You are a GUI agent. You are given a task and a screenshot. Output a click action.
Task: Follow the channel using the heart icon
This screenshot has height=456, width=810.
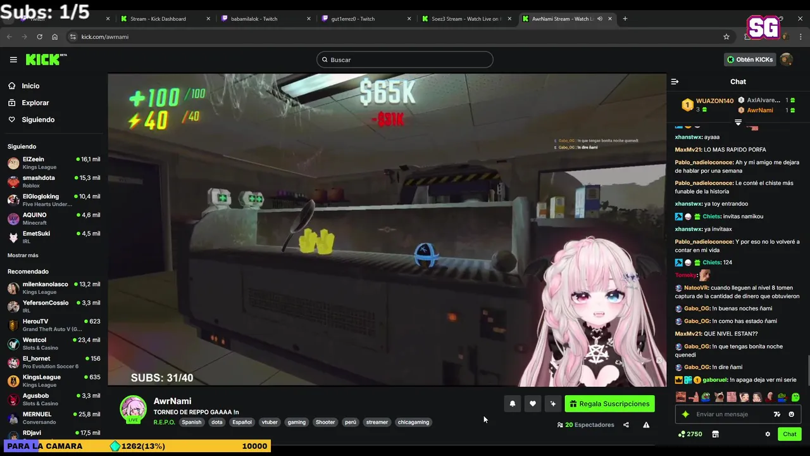click(x=533, y=403)
